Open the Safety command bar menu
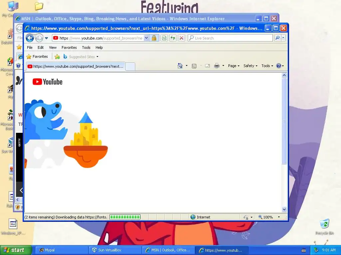The image size is (341, 255). point(250,66)
